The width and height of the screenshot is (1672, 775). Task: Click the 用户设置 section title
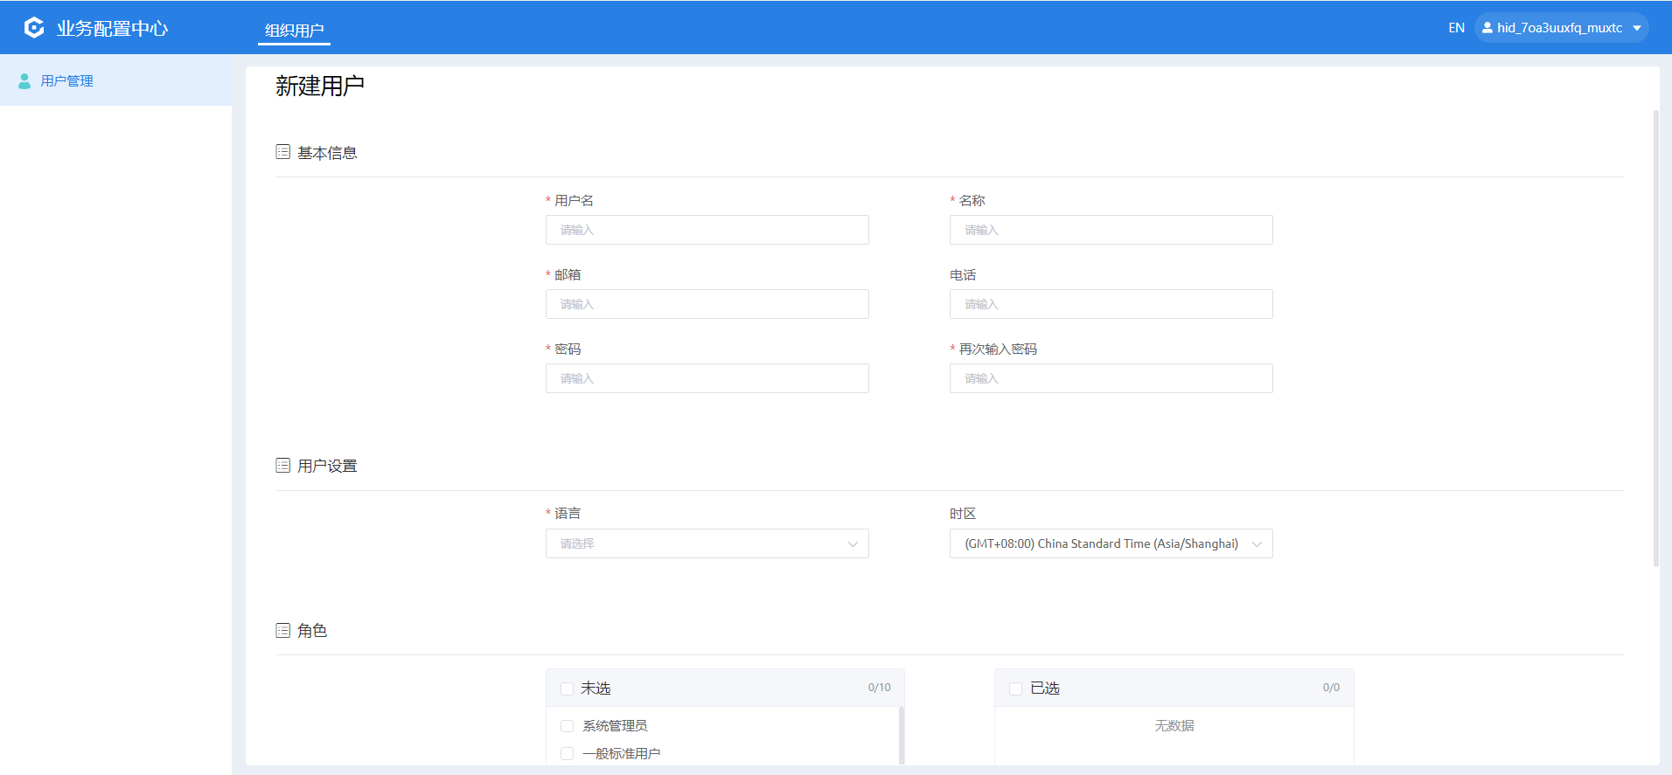pos(327,467)
